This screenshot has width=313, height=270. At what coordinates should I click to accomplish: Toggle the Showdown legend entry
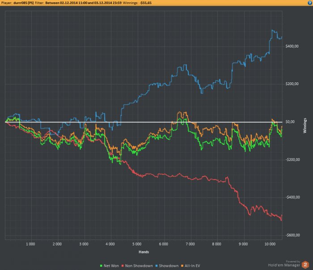pos(167,266)
